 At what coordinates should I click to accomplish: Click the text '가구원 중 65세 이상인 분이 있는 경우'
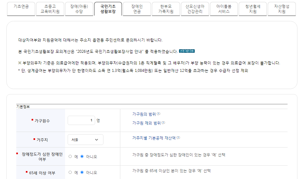coord(164,171)
